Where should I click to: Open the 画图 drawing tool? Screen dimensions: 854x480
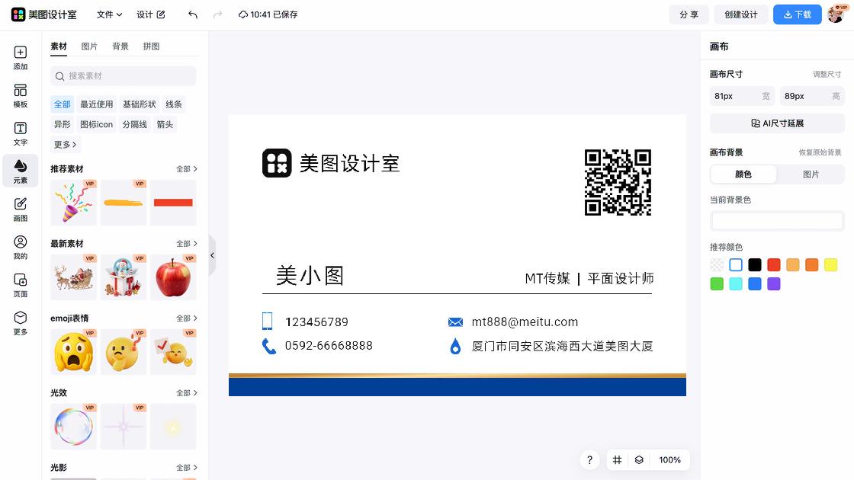click(x=20, y=209)
